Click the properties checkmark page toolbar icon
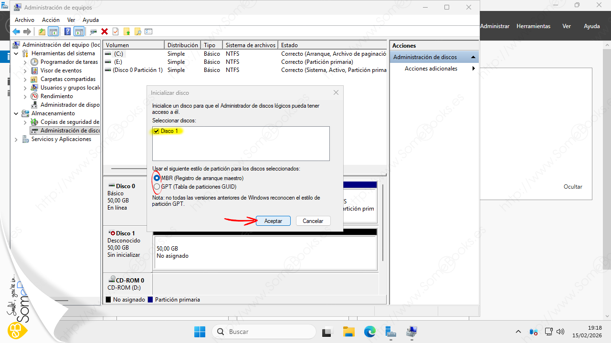This screenshot has width=611, height=343. click(116, 32)
